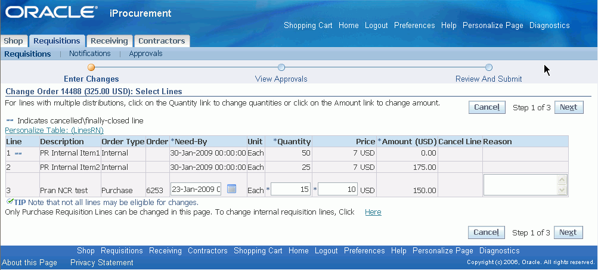Image resolution: width=598 pixels, height=270 pixels.
Task: Open Diagnostics in the top header
Action: coord(550,25)
